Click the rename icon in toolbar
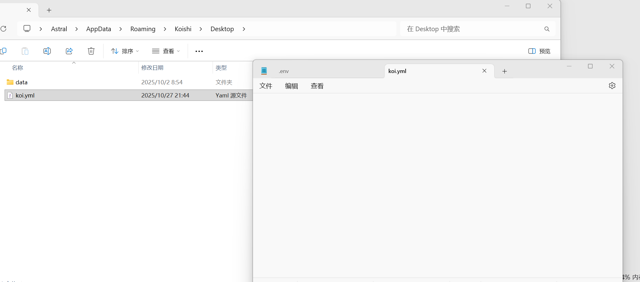640x282 pixels. [47, 51]
